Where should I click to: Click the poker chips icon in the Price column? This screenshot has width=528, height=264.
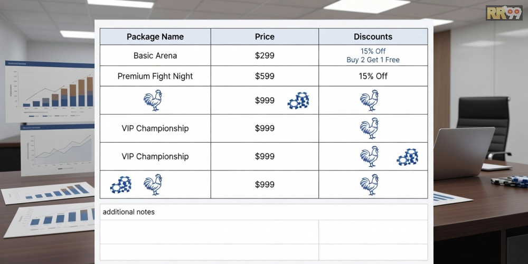(x=298, y=100)
